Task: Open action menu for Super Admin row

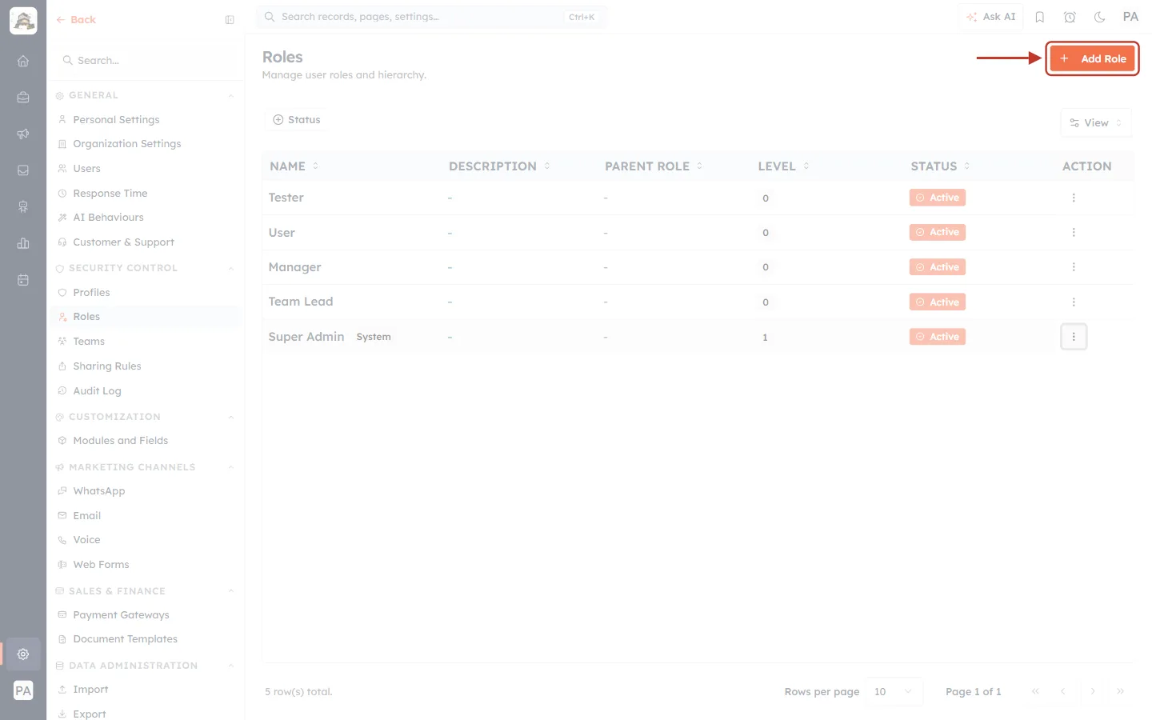Action: pos(1074,337)
